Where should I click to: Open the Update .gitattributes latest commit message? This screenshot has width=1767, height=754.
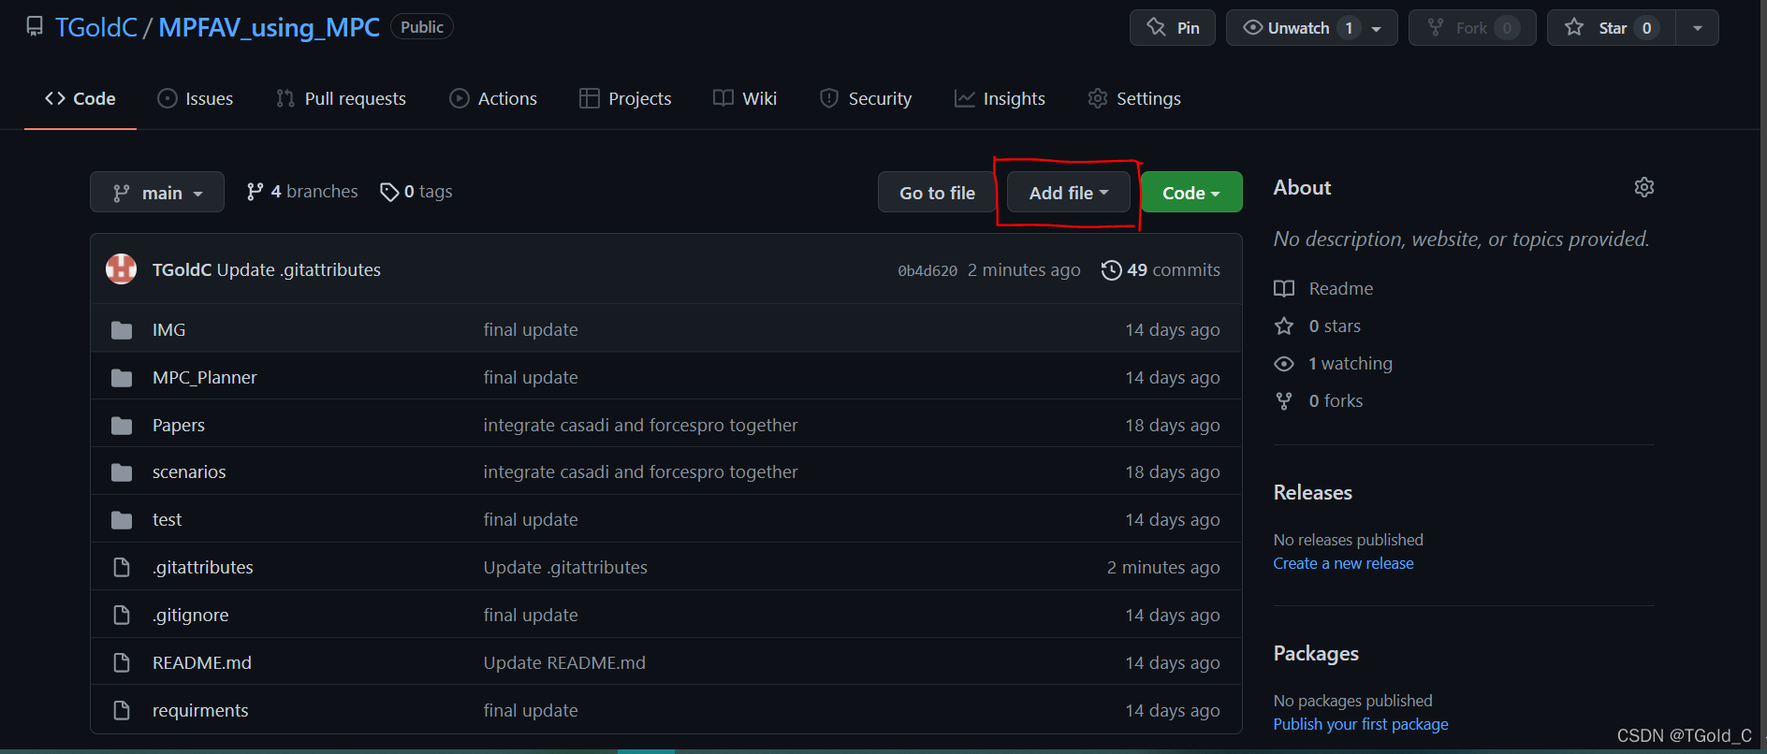point(299,269)
